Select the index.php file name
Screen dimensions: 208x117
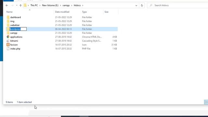pyautogui.click(x=15, y=49)
